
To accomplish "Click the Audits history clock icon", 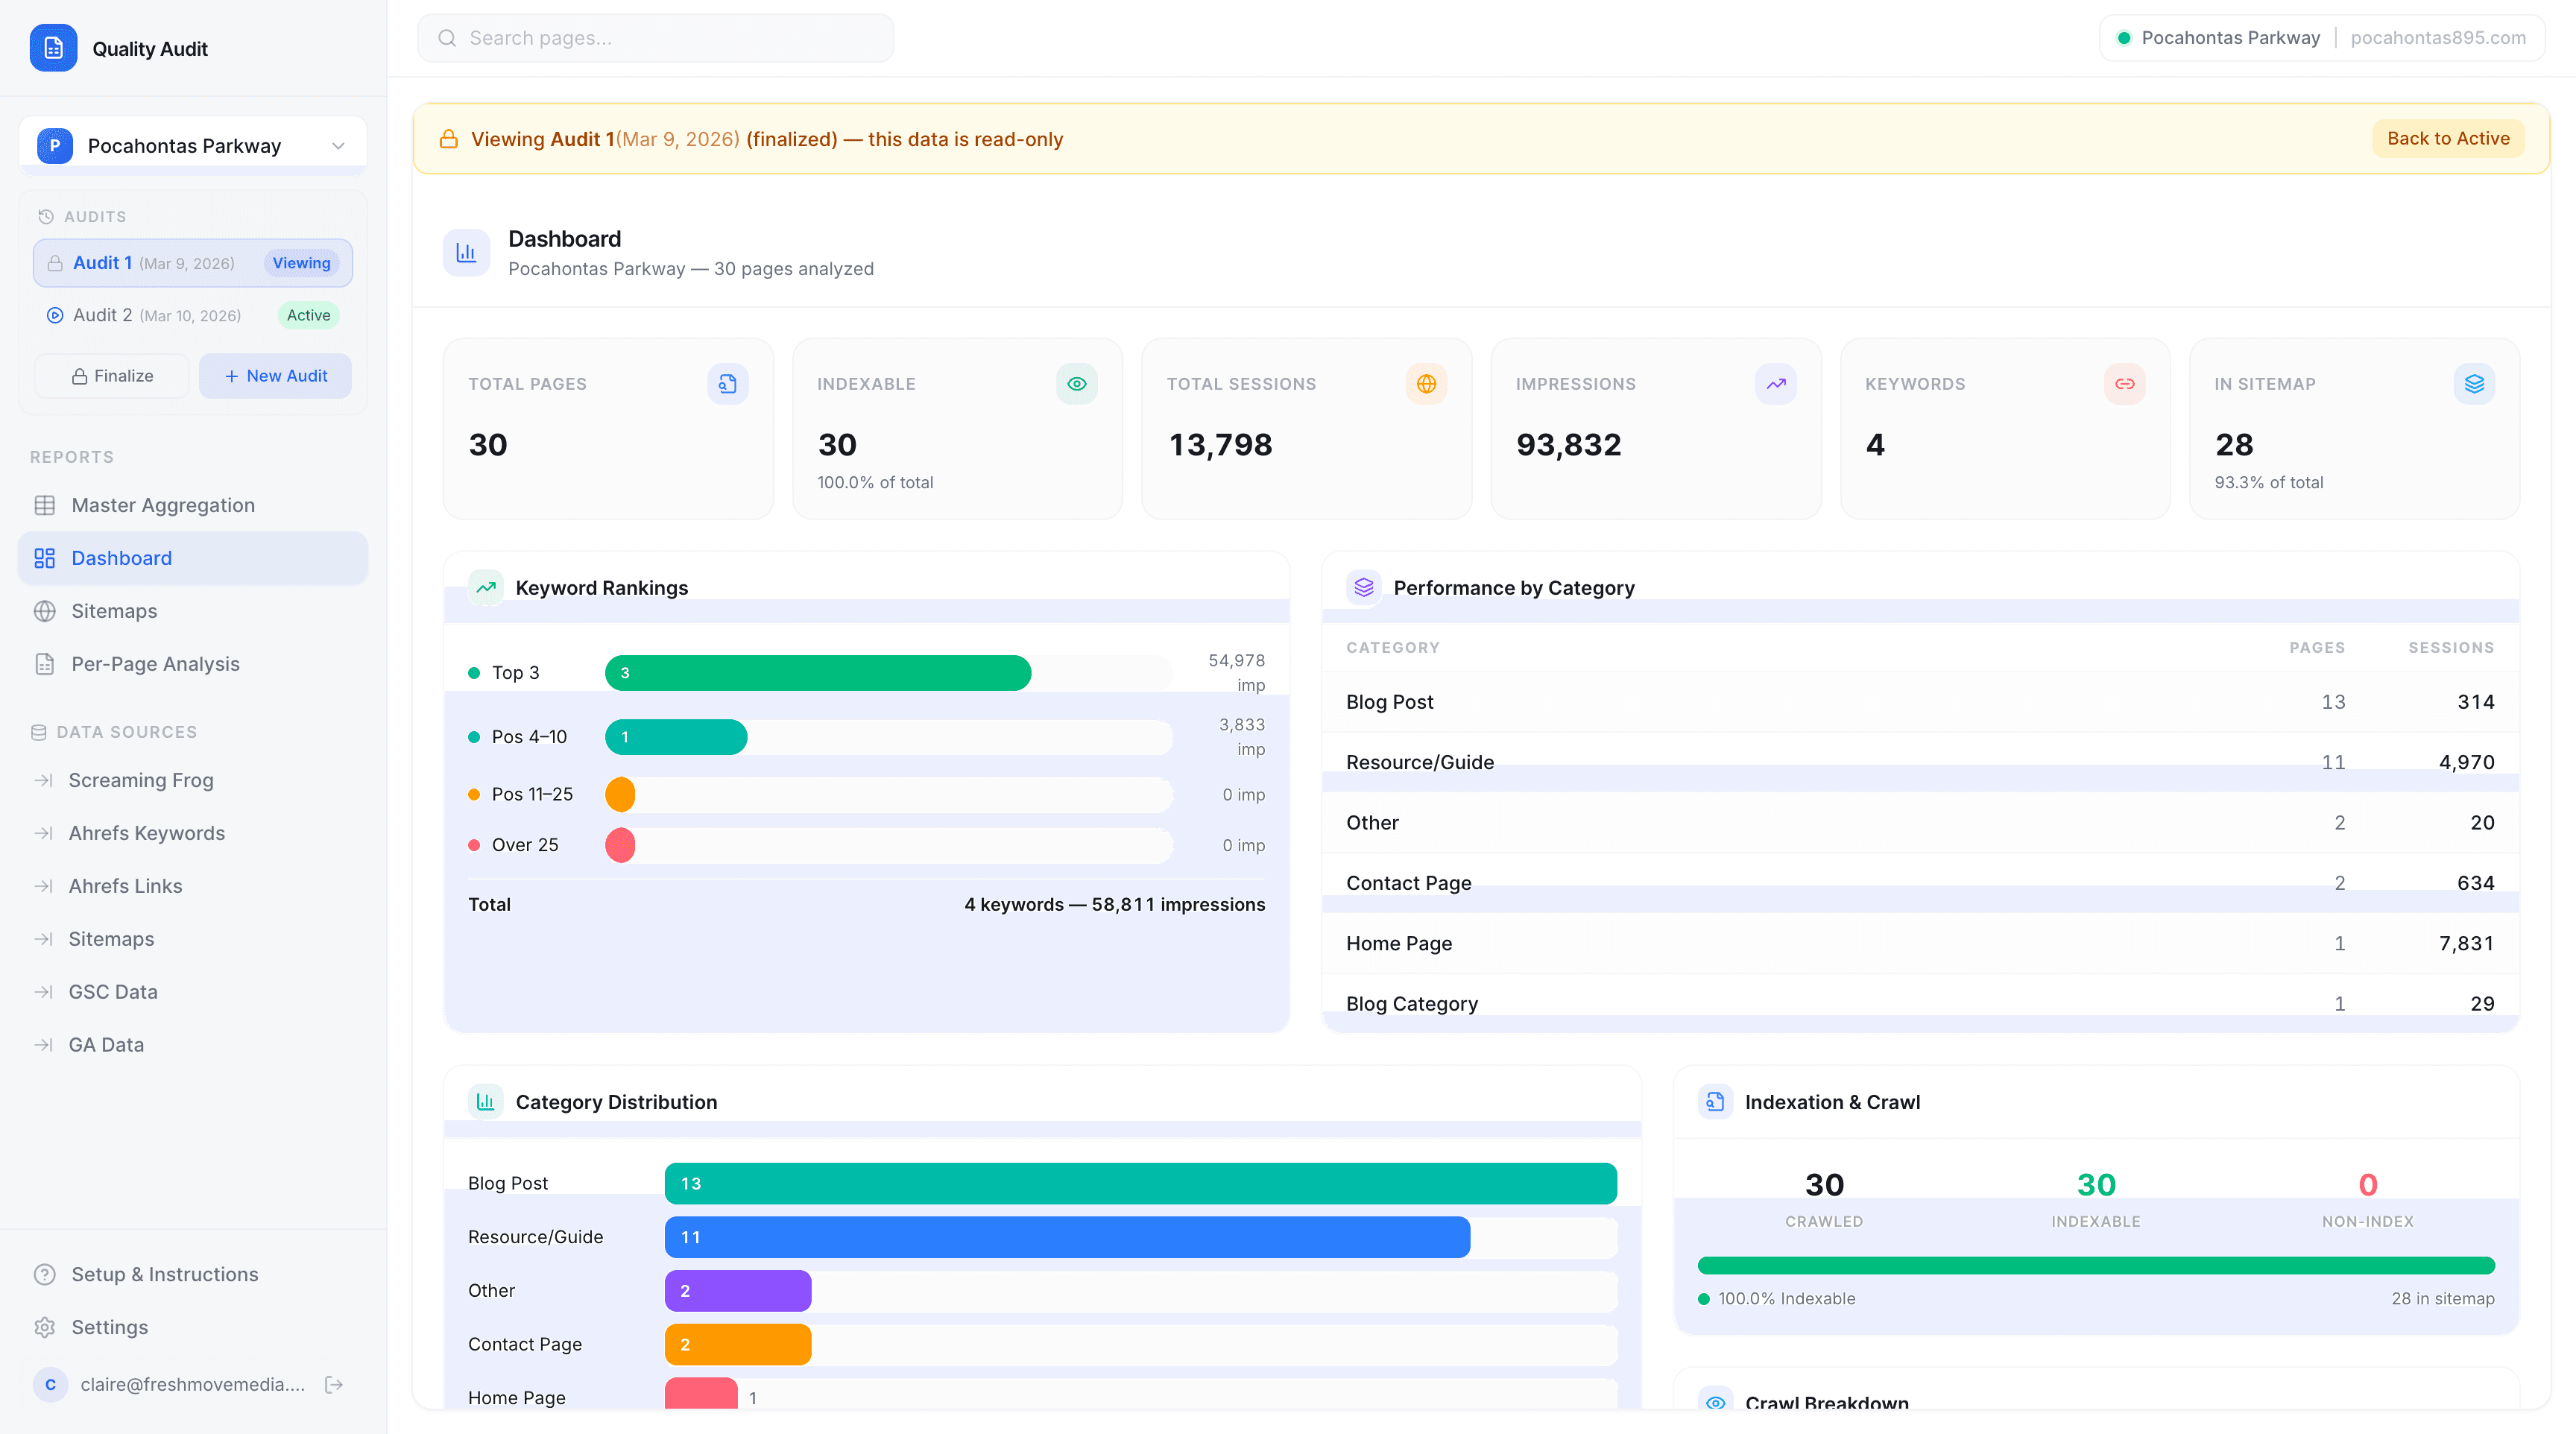I will (x=46, y=217).
